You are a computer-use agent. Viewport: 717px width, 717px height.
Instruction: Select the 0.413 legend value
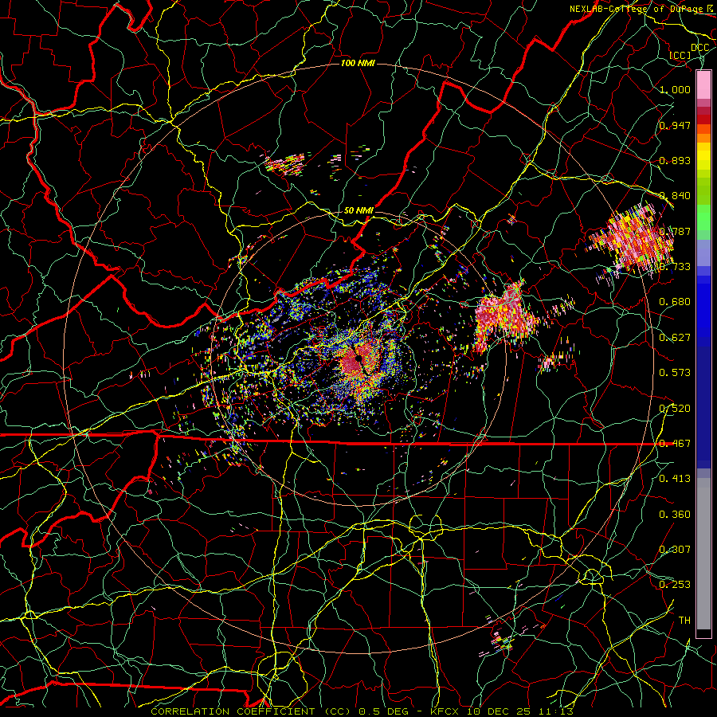(675, 478)
